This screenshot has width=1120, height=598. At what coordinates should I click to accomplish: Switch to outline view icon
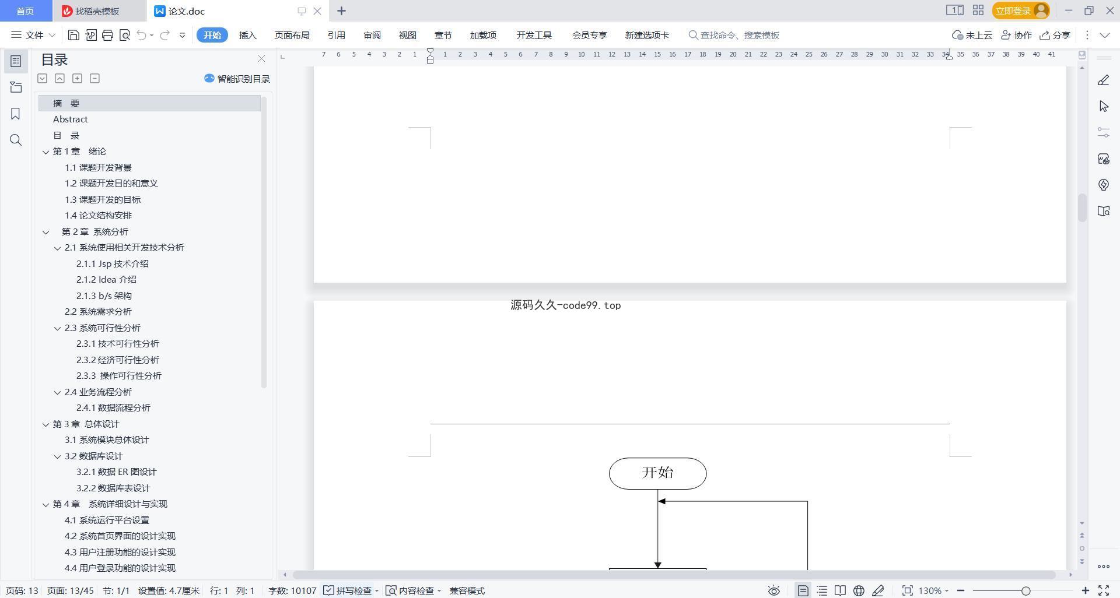coord(822,590)
